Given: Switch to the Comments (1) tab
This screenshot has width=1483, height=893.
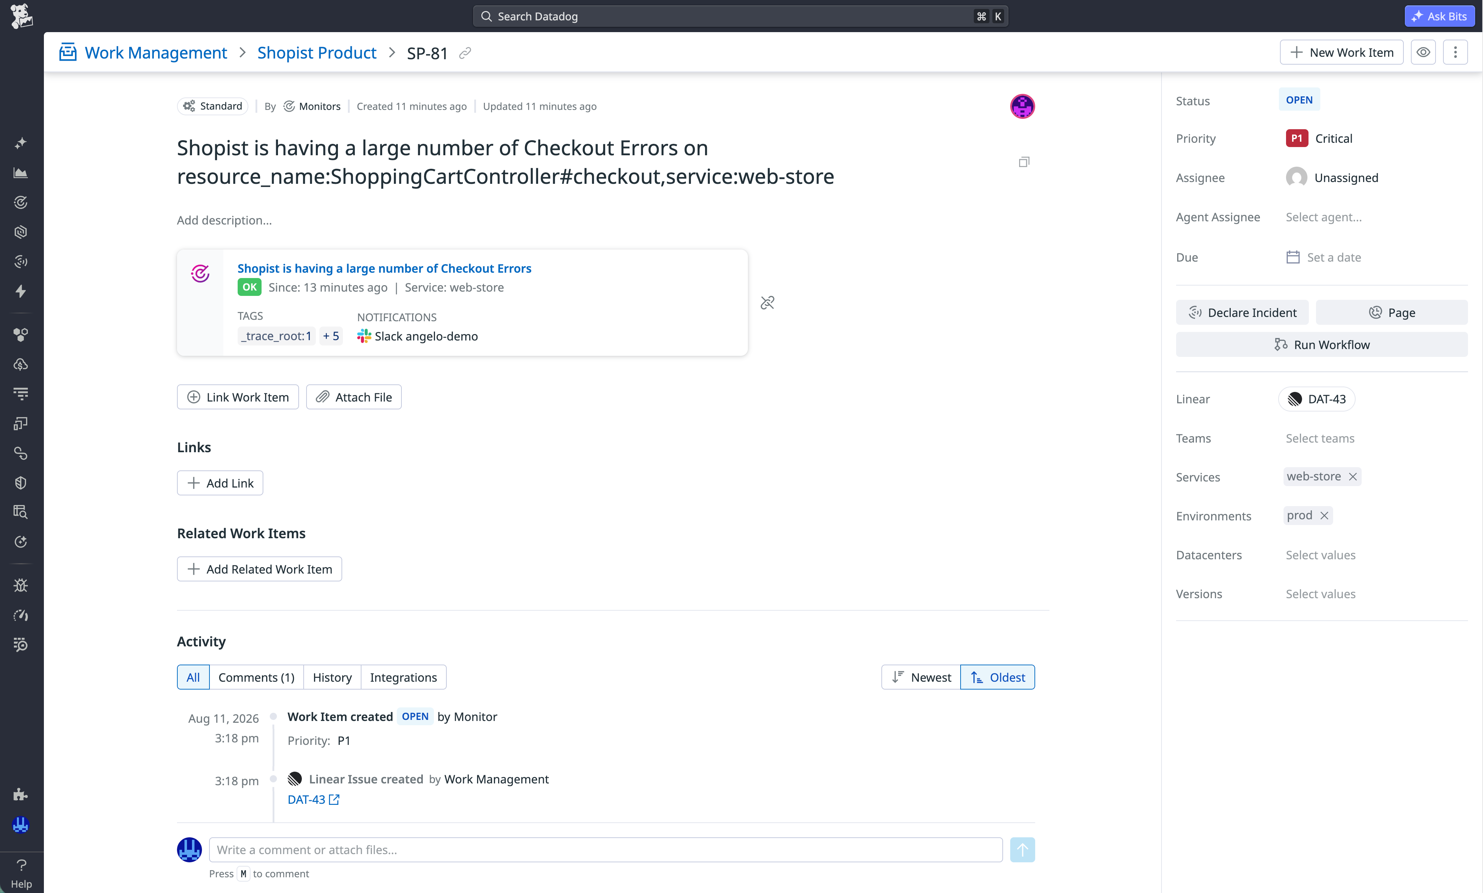Looking at the screenshot, I should (x=256, y=677).
